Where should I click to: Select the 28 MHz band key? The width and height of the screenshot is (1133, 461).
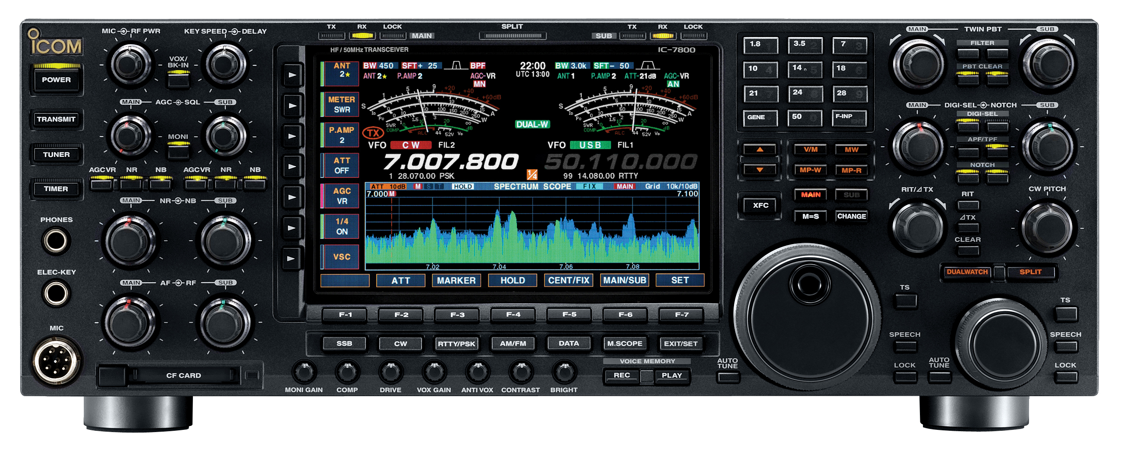click(850, 94)
